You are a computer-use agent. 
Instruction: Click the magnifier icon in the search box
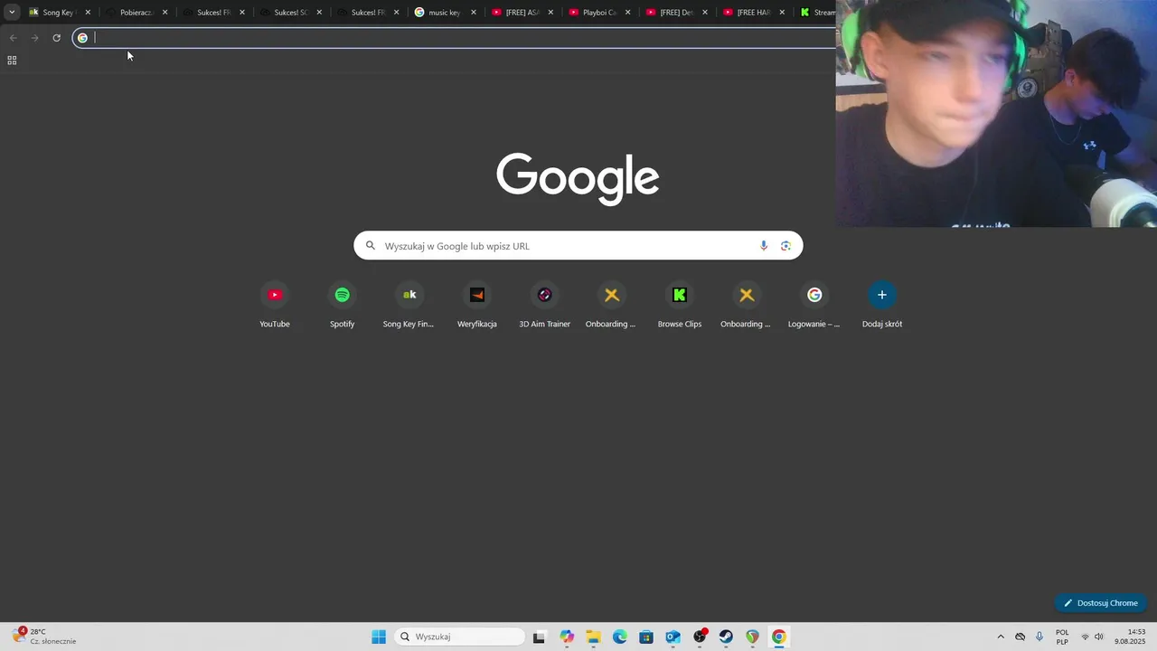coord(370,246)
